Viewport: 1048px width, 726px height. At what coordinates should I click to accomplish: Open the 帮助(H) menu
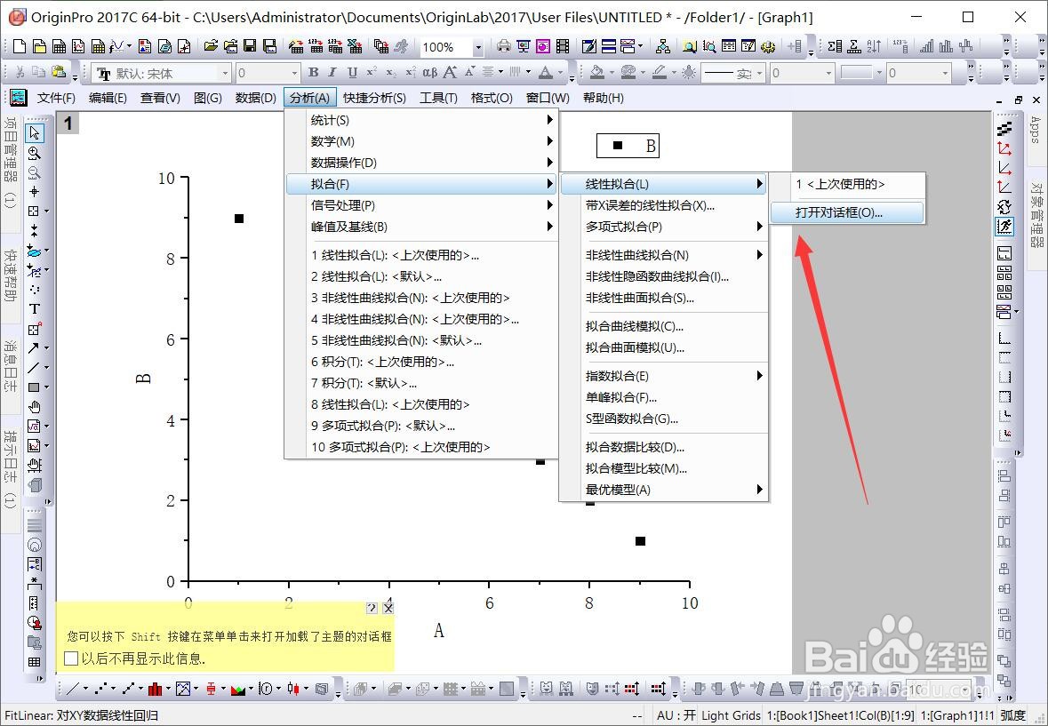(x=604, y=98)
